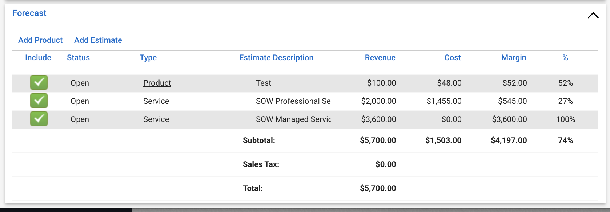610x212 pixels.
Task: Click the Add Product link
Action: [40, 40]
